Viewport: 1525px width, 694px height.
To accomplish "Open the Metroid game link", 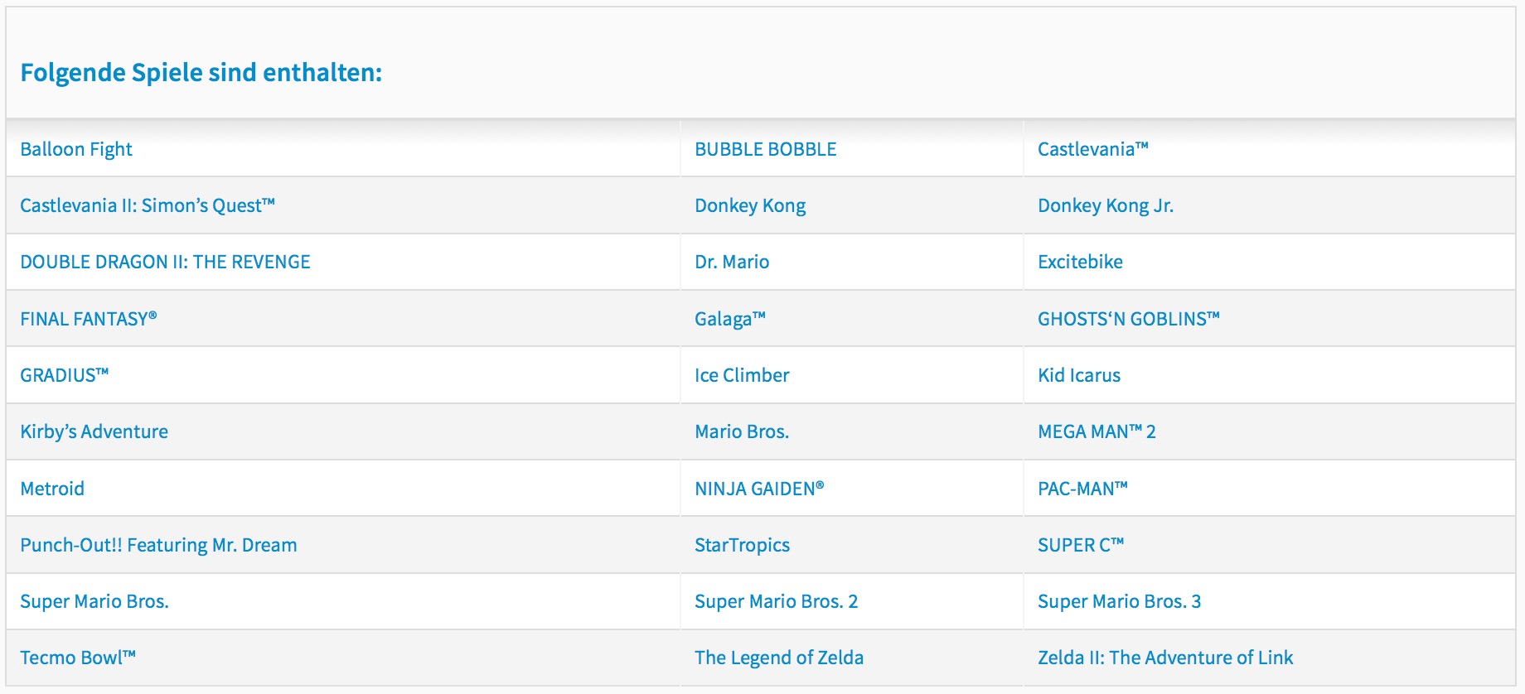I will 52,489.
